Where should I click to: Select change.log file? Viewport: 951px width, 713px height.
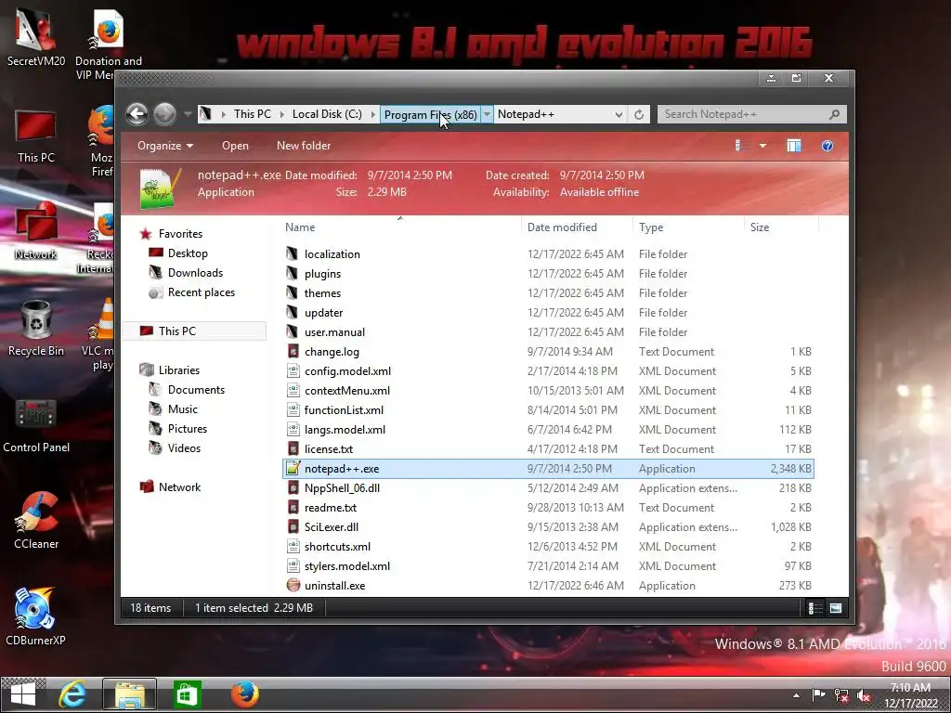[x=332, y=352]
